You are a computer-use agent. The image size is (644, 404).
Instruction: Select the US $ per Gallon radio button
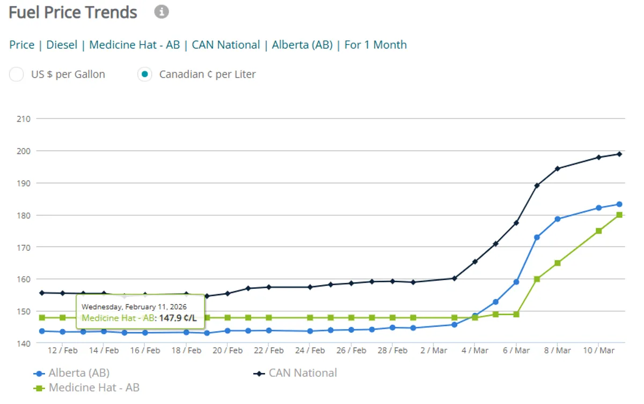point(17,74)
